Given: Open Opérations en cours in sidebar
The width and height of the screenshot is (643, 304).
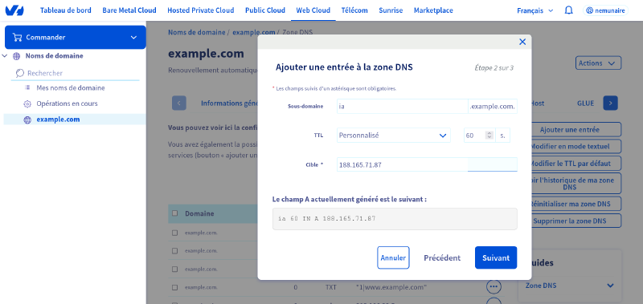Looking at the screenshot, I should click(67, 103).
